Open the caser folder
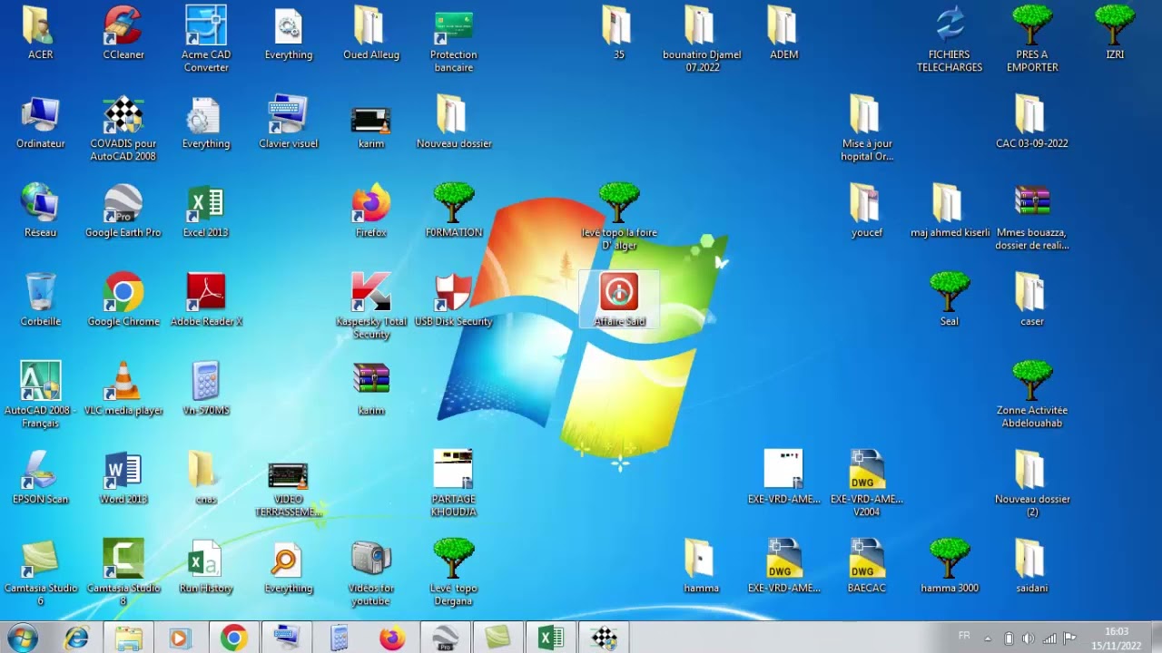Viewport: 1162px width, 653px height. (x=1032, y=300)
